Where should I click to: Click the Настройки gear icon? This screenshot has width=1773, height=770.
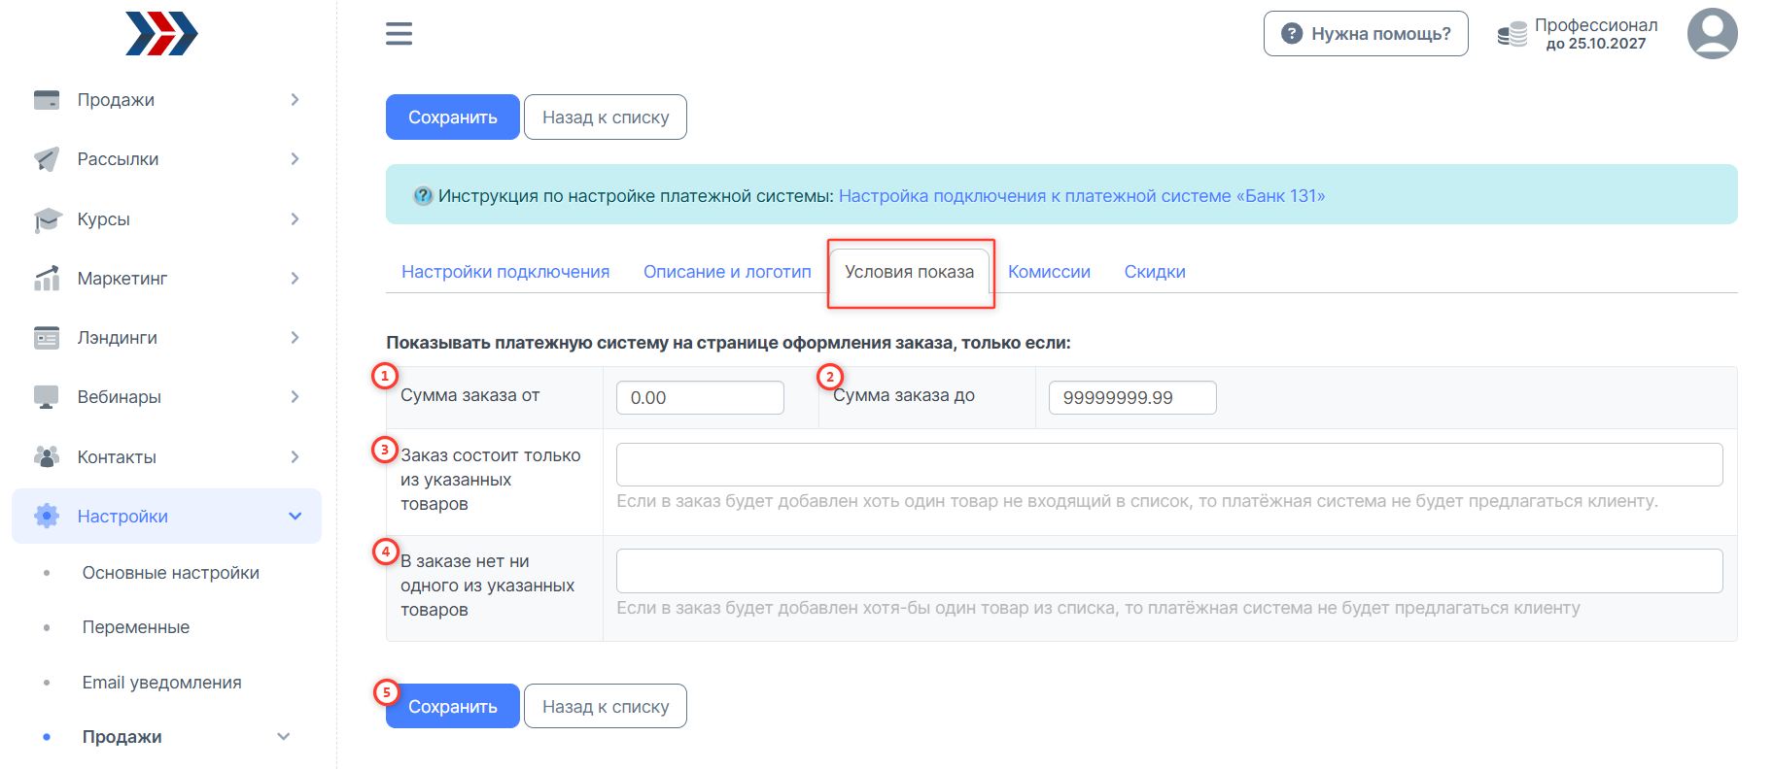click(x=47, y=517)
